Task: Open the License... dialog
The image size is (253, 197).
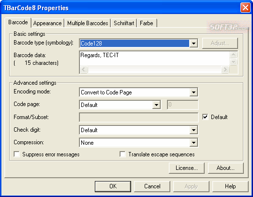Action: tap(187, 168)
